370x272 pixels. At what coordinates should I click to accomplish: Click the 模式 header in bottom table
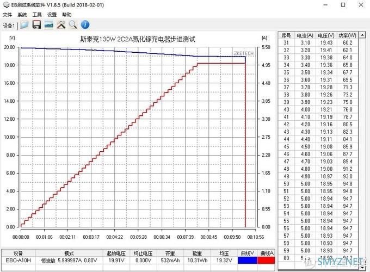point(69,254)
